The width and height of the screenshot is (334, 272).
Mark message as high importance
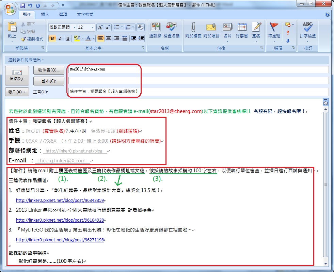point(288,33)
